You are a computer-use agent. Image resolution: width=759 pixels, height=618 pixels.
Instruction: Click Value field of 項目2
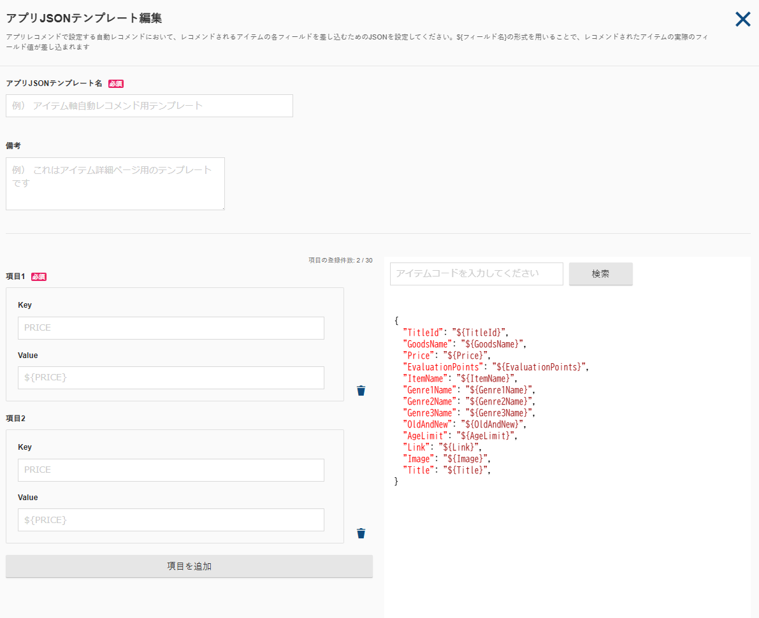[171, 520]
